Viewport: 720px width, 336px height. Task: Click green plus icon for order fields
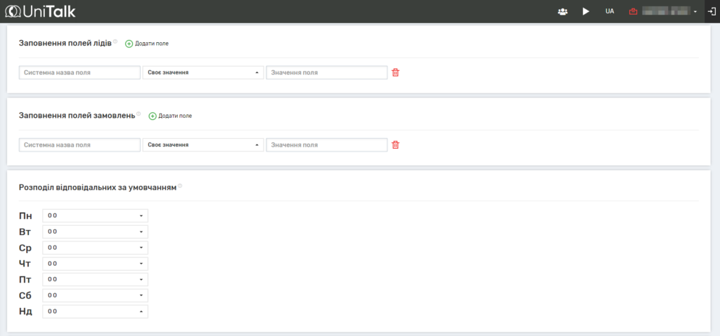153,116
